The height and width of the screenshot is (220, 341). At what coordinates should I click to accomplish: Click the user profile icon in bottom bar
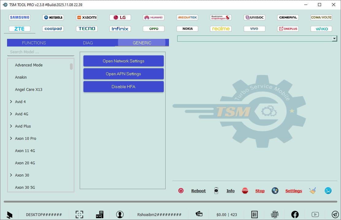(x=120, y=214)
